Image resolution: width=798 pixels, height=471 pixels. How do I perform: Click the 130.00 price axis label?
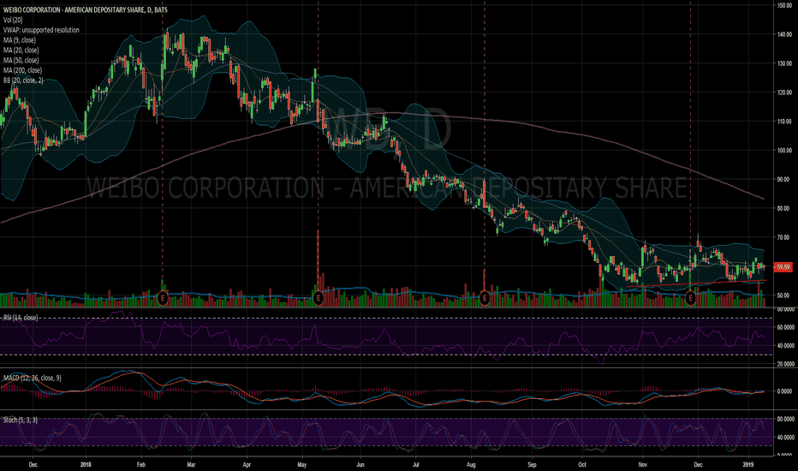tap(783, 63)
